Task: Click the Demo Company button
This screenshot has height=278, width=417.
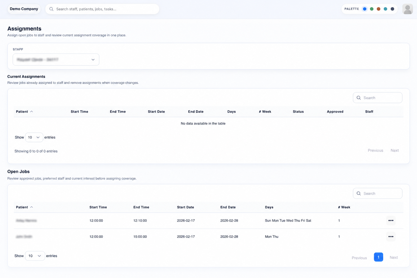Action: click(24, 9)
